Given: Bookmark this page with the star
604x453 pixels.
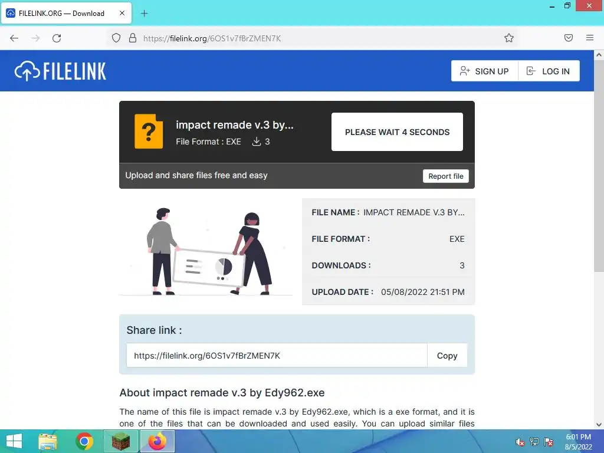Looking at the screenshot, I should tap(509, 38).
